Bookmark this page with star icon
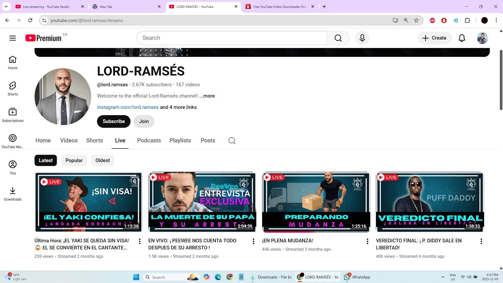 [417, 20]
